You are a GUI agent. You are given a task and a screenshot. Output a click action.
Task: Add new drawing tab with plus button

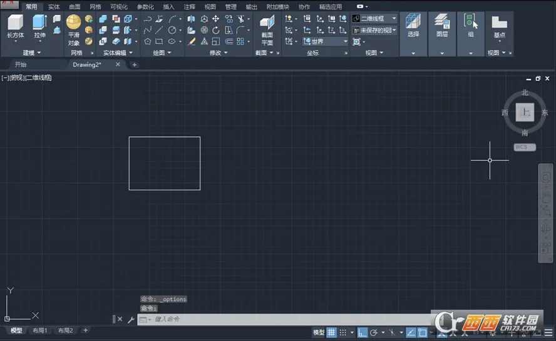[134, 64]
